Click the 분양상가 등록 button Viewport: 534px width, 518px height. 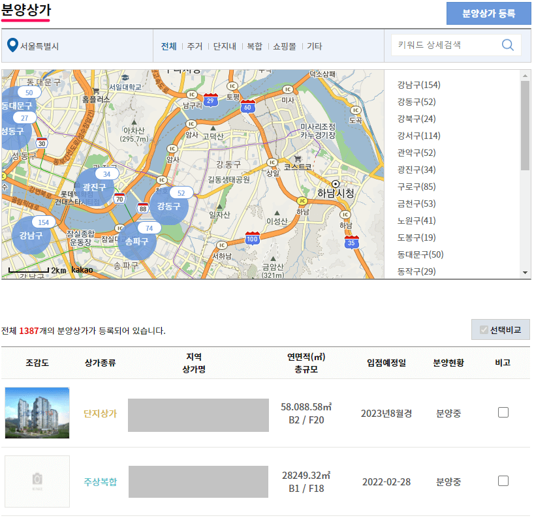[x=489, y=13]
